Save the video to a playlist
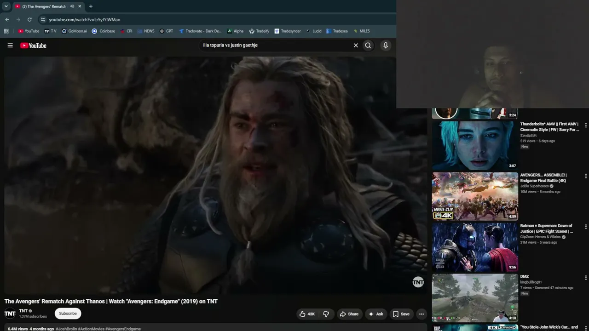 click(401, 314)
